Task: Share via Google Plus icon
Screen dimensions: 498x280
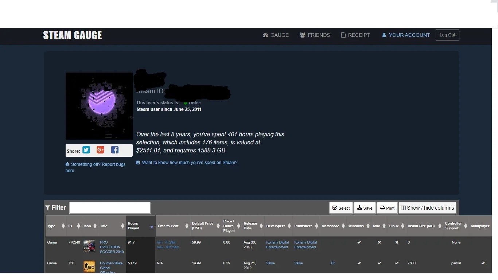Action: tap(101, 150)
